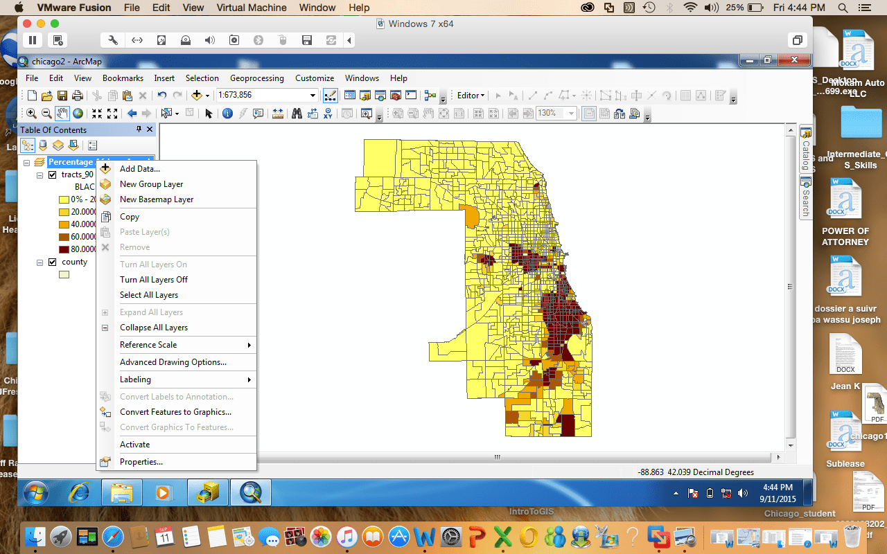Collapse the tracts_90 layer legend
Screen dimensions: 887x554
[39, 175]
